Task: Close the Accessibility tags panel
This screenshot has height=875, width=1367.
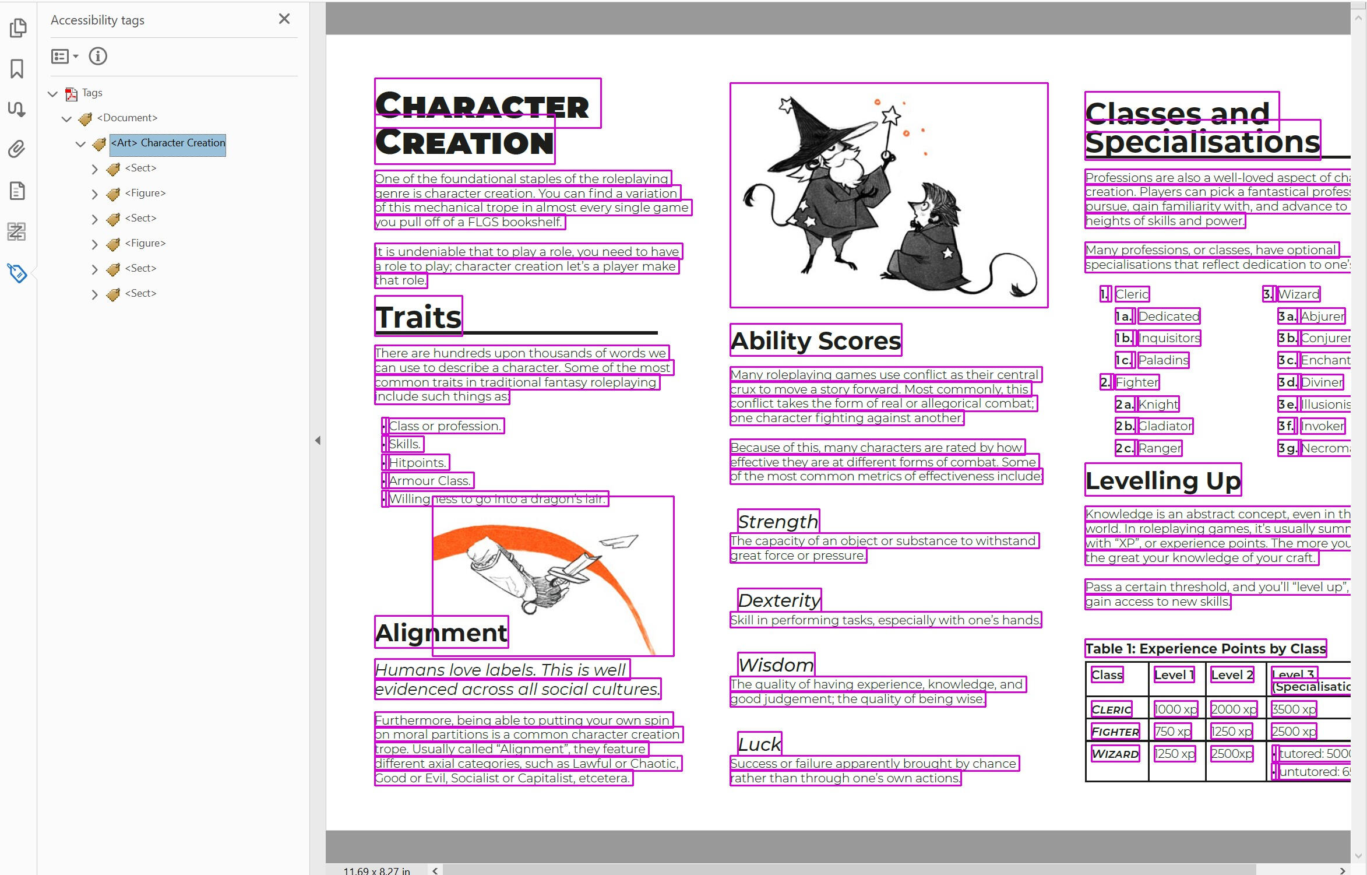Action: point(284,19)
